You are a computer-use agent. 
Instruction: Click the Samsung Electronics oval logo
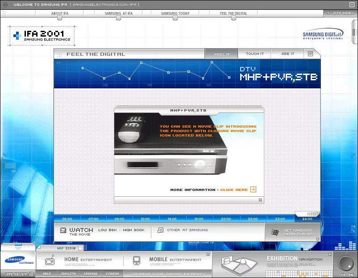pyautogui.click(x=18, y=260)
